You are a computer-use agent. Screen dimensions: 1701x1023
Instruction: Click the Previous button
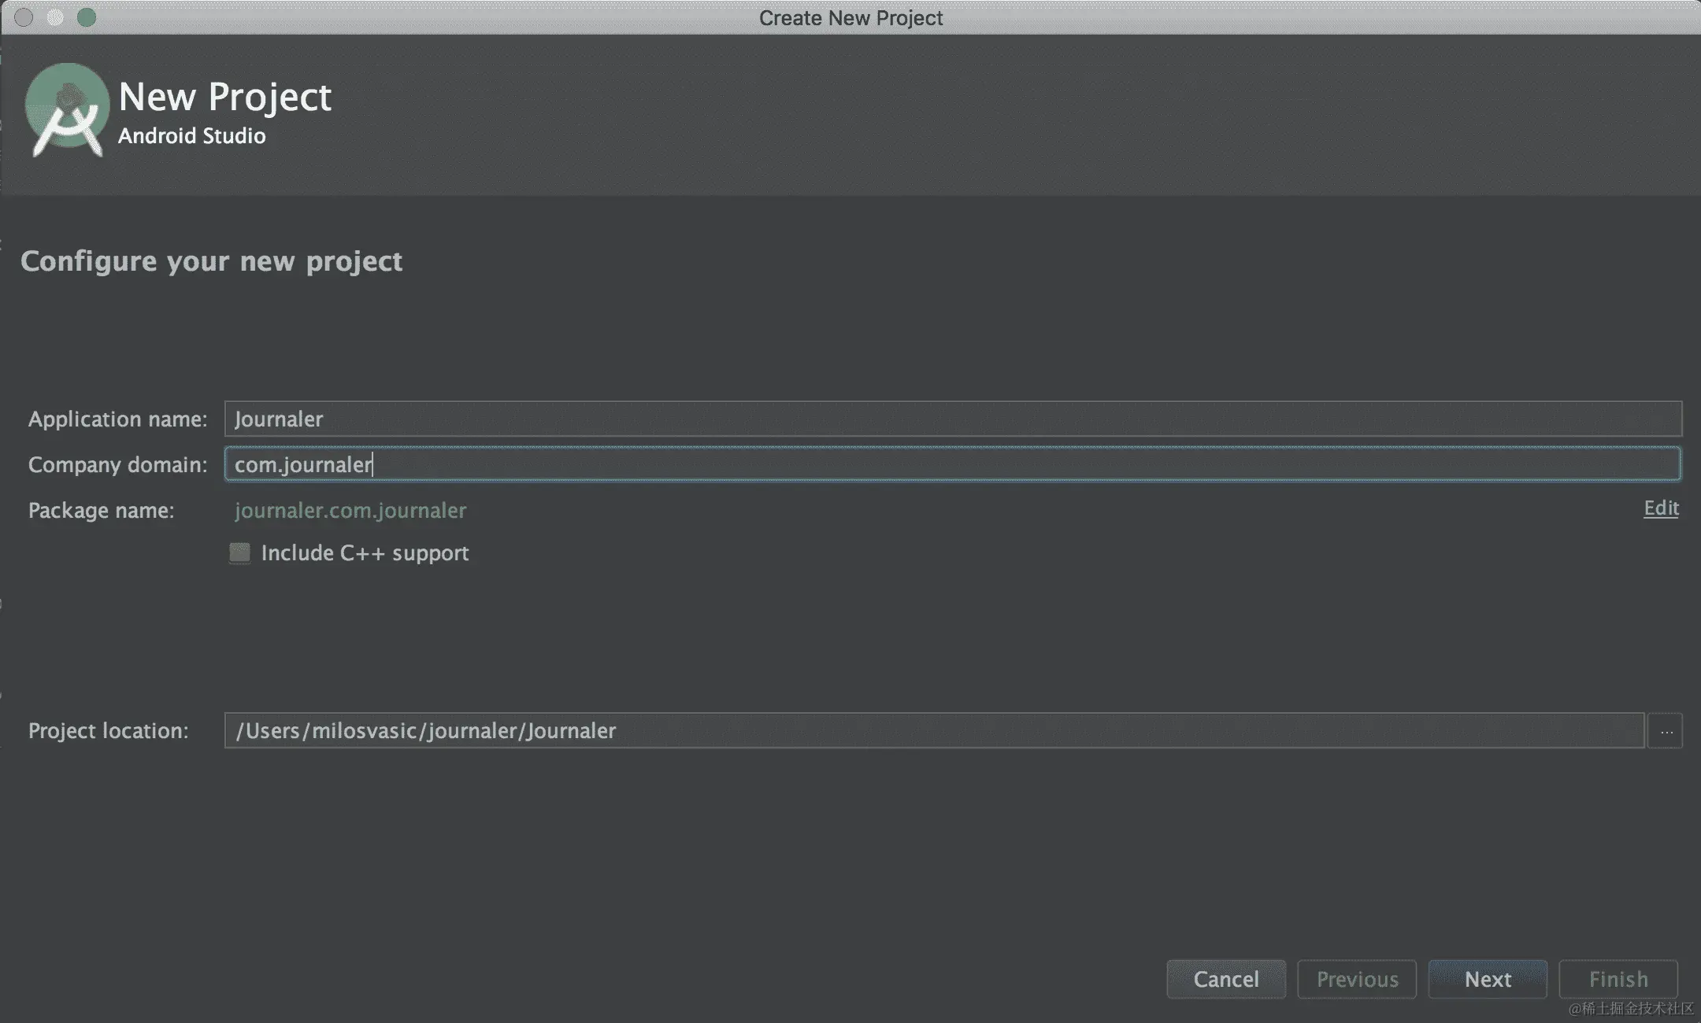(x=1357, y=979)
